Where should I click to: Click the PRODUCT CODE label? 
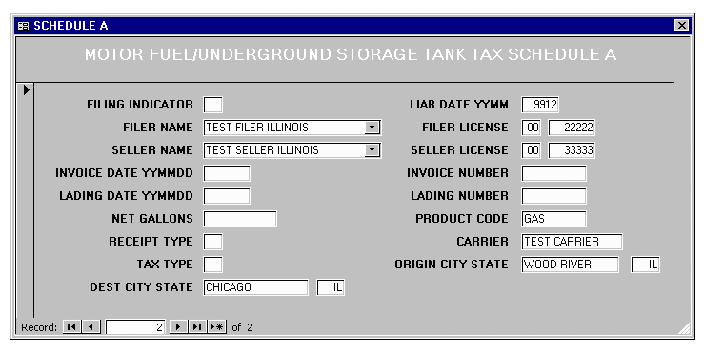point(462,219)
